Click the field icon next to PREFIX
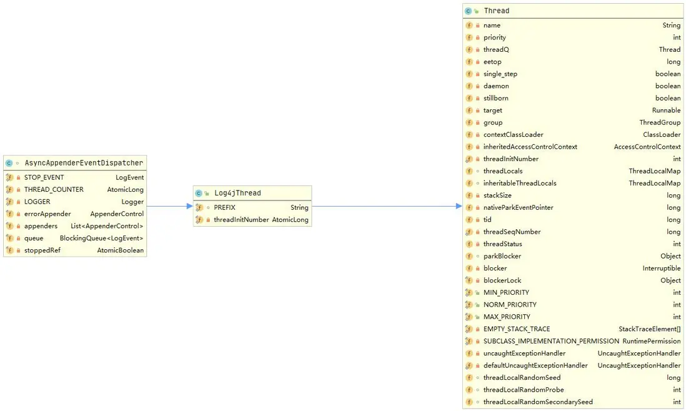Screen dimensions: 686x411 199,207
